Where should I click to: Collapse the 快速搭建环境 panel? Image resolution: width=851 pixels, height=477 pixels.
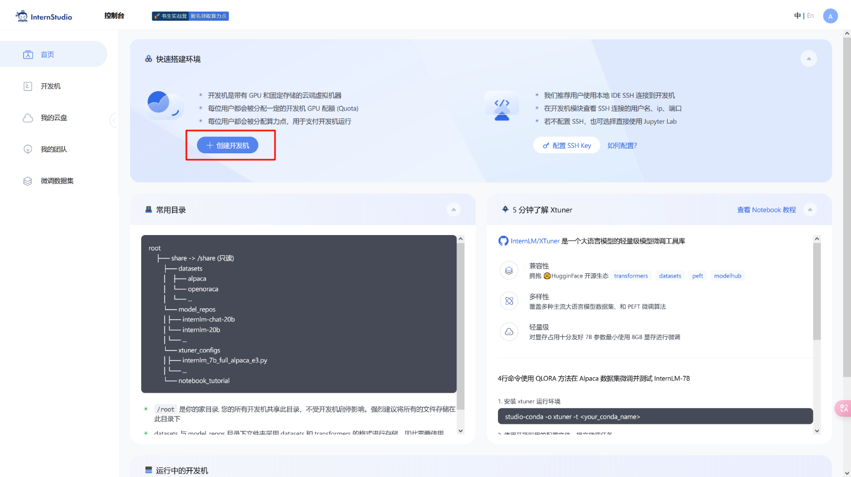pyautogui.click(x=809, y=58)
